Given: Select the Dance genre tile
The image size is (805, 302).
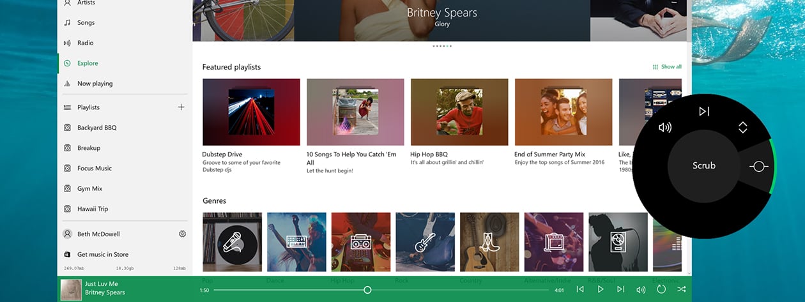Looking at the screenshot, I should (x=296, y=242).
